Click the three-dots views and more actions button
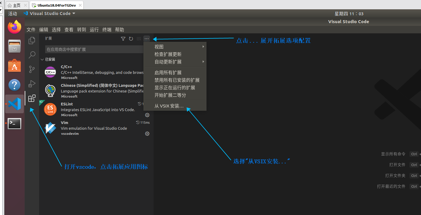Image resolution: width=421 pixels, height=215 pixels. [x=147, y=39]
